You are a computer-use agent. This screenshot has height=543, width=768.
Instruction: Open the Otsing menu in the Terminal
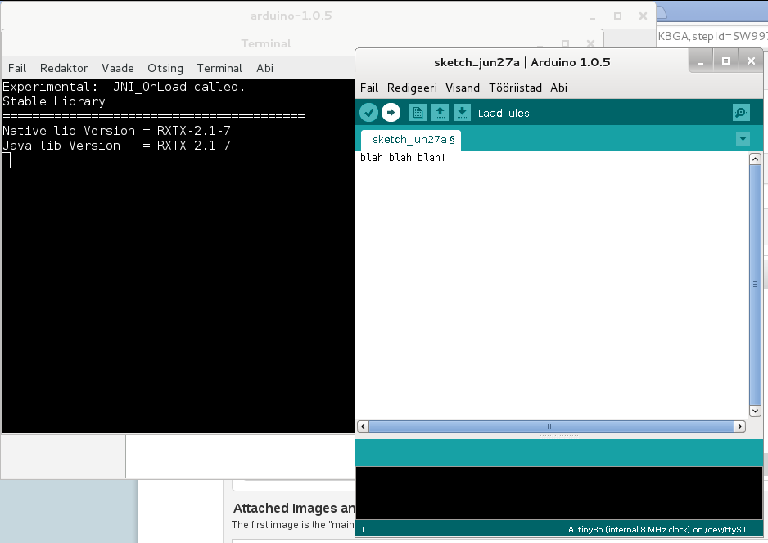[166, 68]
